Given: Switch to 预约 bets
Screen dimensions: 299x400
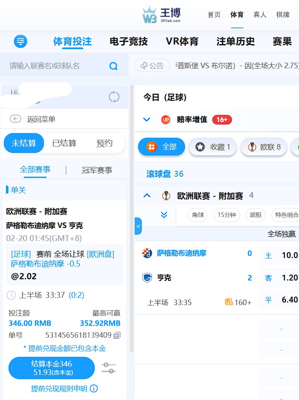Looking at the screenshot, I should click(104, 143).
